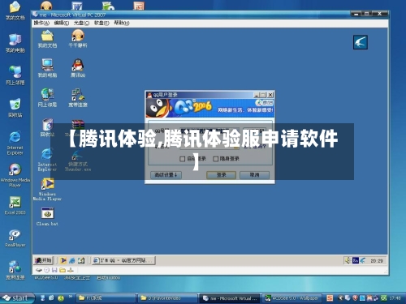Open 编辑(E) menu in Virtual PC
This screenshot has height=304, width=406.
click(62, 23)
